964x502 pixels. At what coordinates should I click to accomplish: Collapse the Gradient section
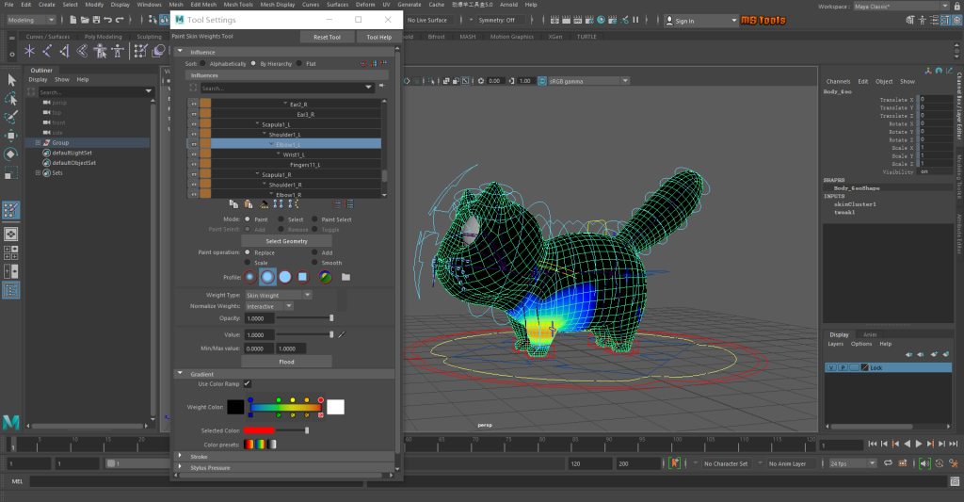(x=180, y=373)
